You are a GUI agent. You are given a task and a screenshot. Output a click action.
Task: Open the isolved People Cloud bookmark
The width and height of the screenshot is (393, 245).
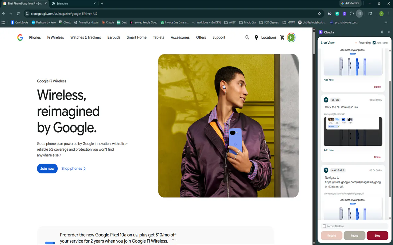(x=144, y=22)
